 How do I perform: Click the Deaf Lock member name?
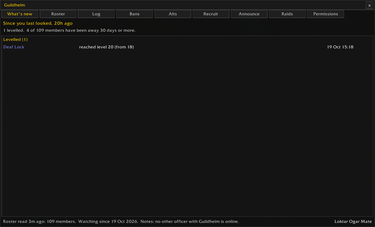coord(14,47)
